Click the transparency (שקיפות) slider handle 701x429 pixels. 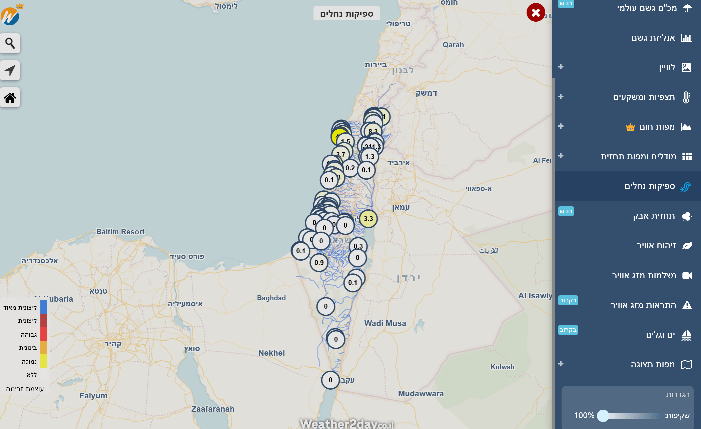pyautogui.click(x=603, y=416)
